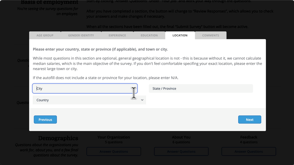This screenshot has width=294, height=165.
Task: Click Answer Questions under Your Organization
Action: [x=114, y=152]
